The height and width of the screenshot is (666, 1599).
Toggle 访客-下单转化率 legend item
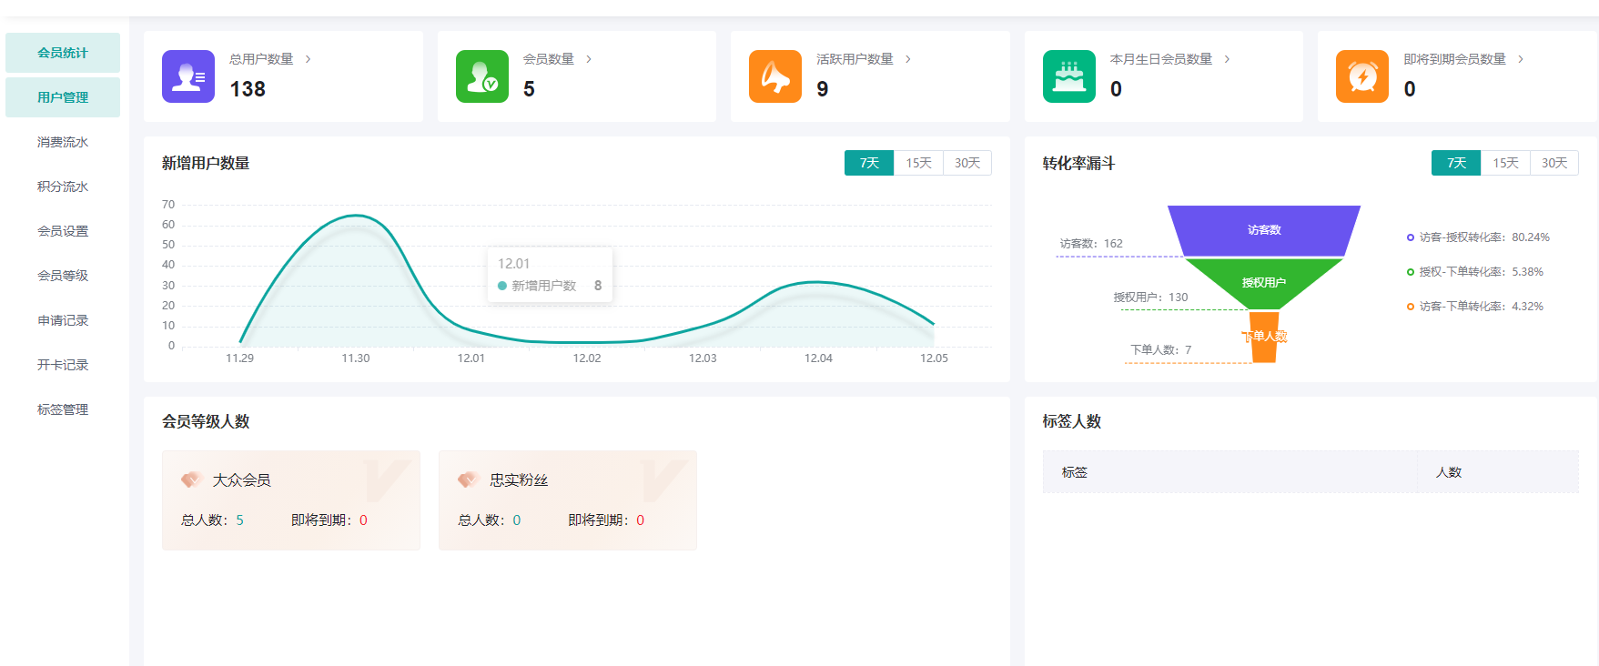[x=1475, y=307]
